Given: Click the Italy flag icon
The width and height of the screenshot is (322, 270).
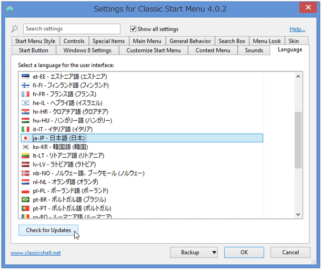Looking at the screenshot, I should click(x=25, y=129).
